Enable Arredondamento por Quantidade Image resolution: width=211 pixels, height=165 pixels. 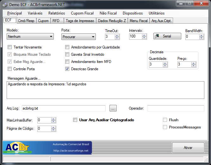tap(67, 47)
